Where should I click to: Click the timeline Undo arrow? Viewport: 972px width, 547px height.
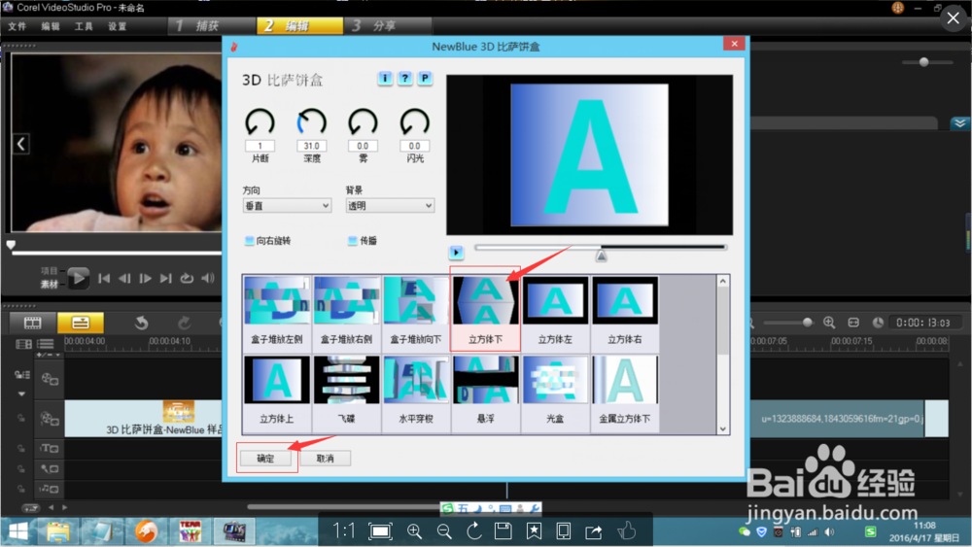pyautogui.click(x=141, y=323)
